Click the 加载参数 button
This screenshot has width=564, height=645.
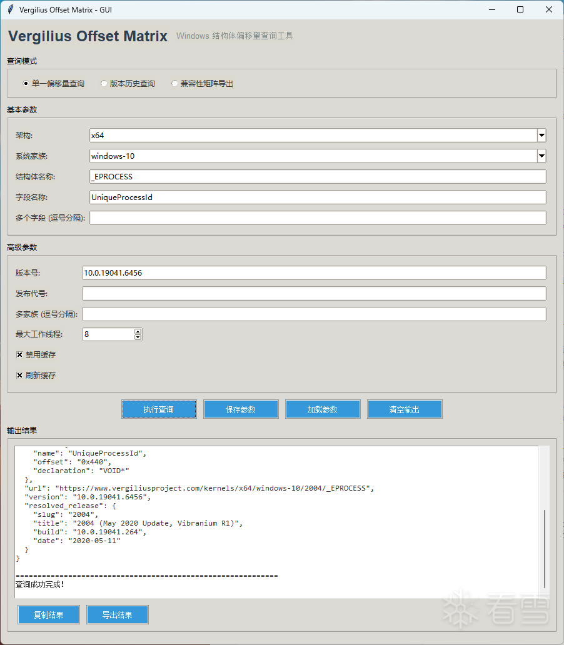point(323,409)
